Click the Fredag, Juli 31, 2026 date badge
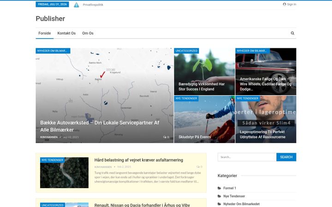The height and width of the screenshot is (207, 332). pos(52,5)
